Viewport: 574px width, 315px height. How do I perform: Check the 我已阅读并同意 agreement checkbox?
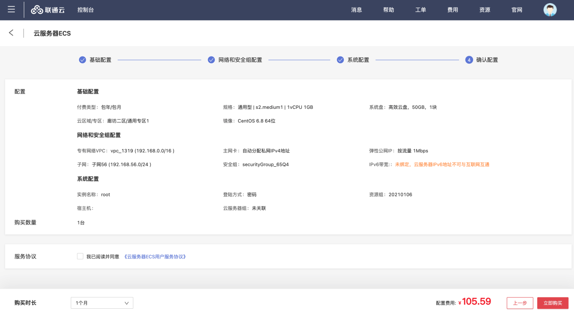[x=80, y=256]
